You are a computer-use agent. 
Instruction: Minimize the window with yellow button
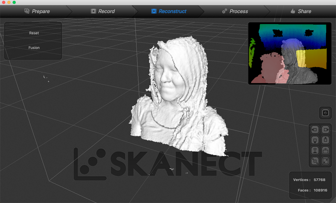[9, 2]
